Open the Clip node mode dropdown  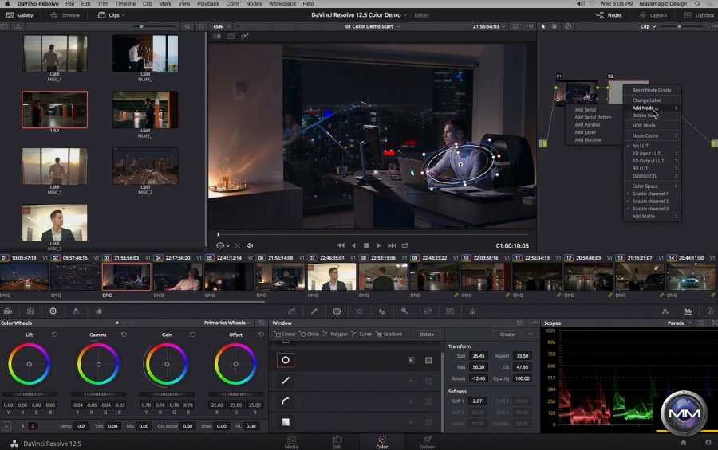648,26
